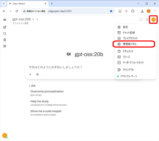
Task: Select 設定 from the user menu
Action: [x=125, y=27]
